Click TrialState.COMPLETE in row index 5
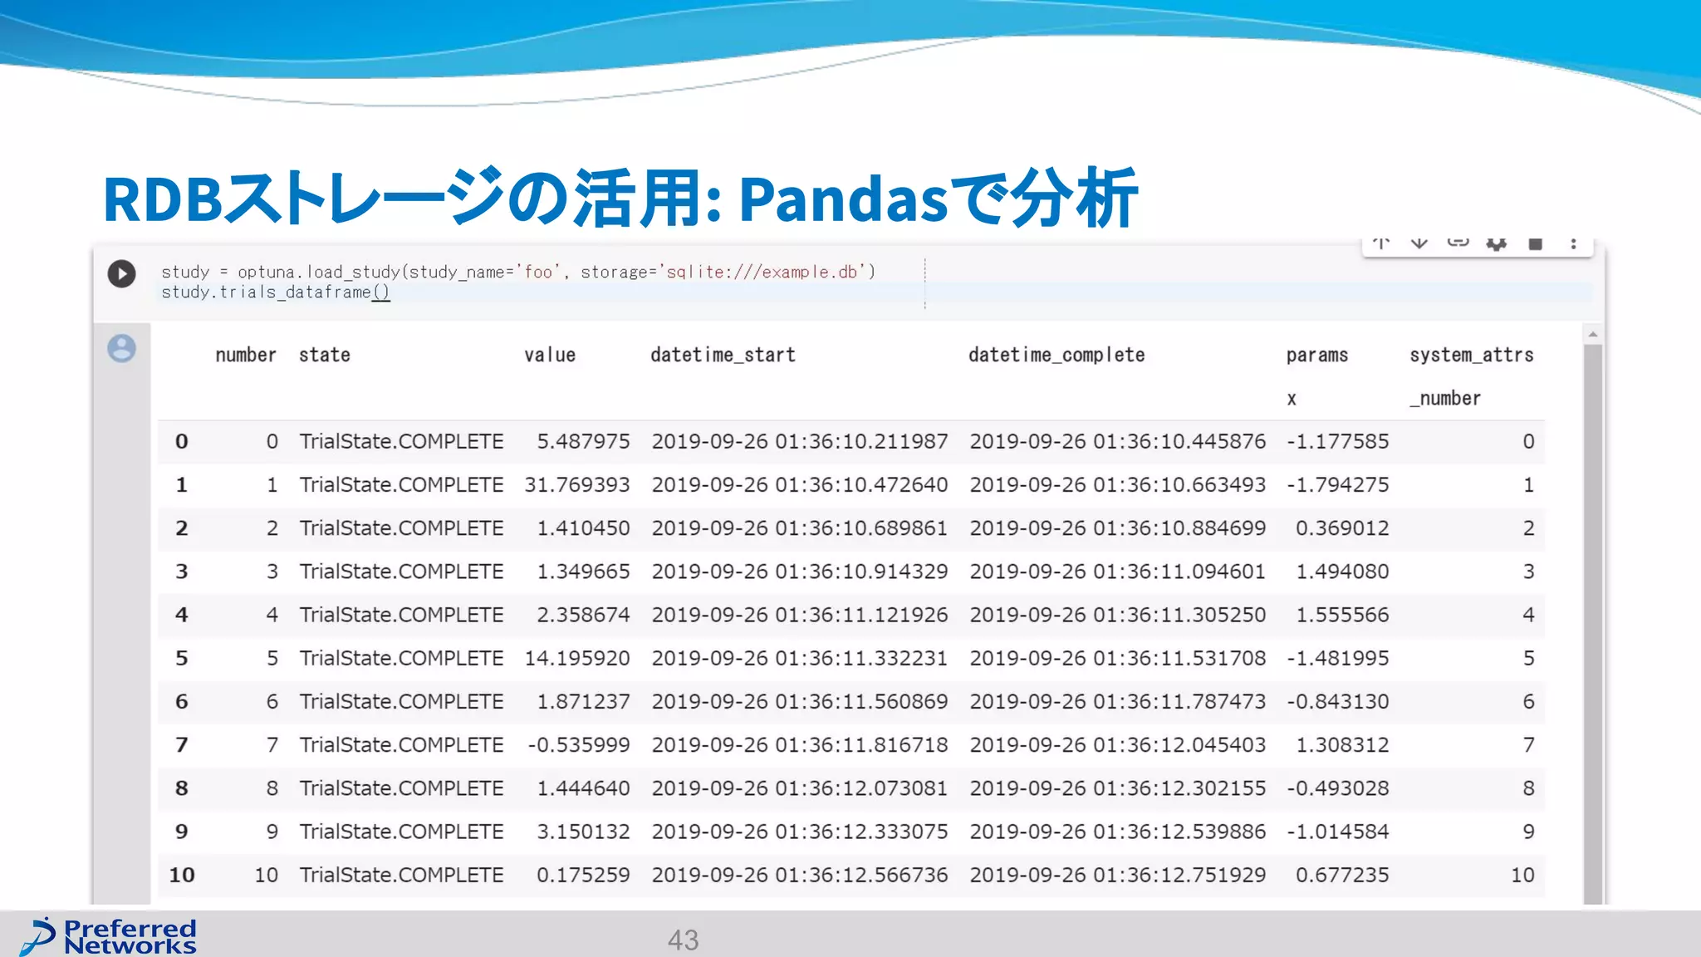1701x957 pixels. [402, 659]
